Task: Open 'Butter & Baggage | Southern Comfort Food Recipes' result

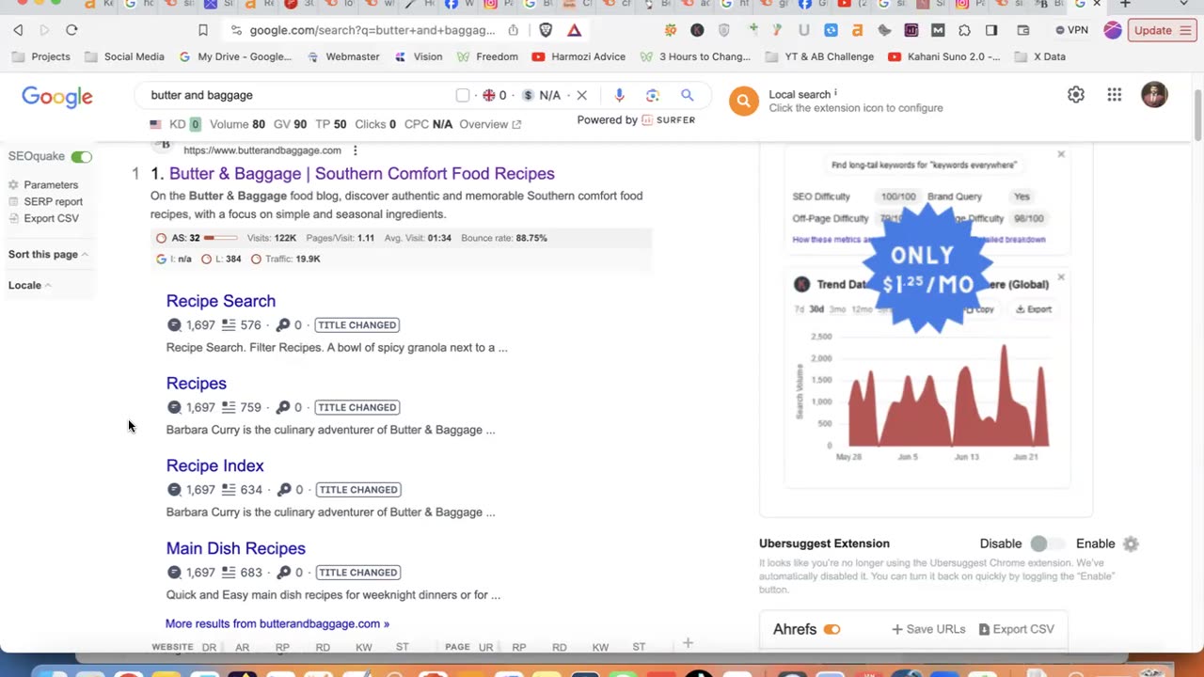Action: (x=362, y=174)
